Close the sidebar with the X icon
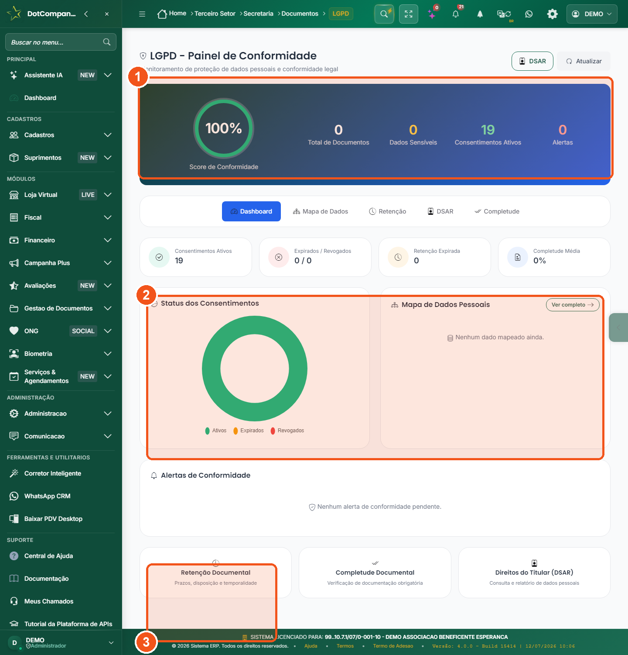This screenshot has height=655, width=628. [x=107, y=14]
